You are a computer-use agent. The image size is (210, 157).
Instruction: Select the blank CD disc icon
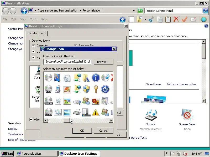coord(48,77)
